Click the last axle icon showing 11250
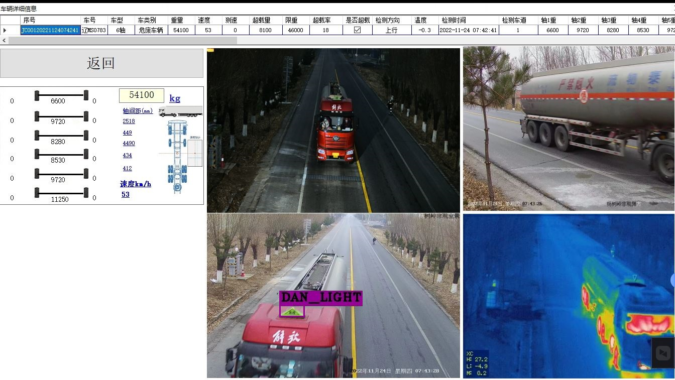675x380 pixels. click(x=61, y=193)
